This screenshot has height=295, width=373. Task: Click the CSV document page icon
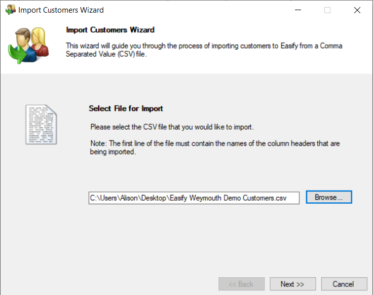click(x=41, y=124)
